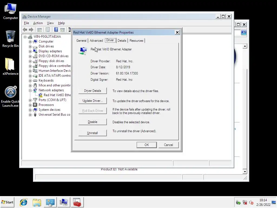Select the eXPerience folder on desktop
277x208 pixels.
click(11, 67)
